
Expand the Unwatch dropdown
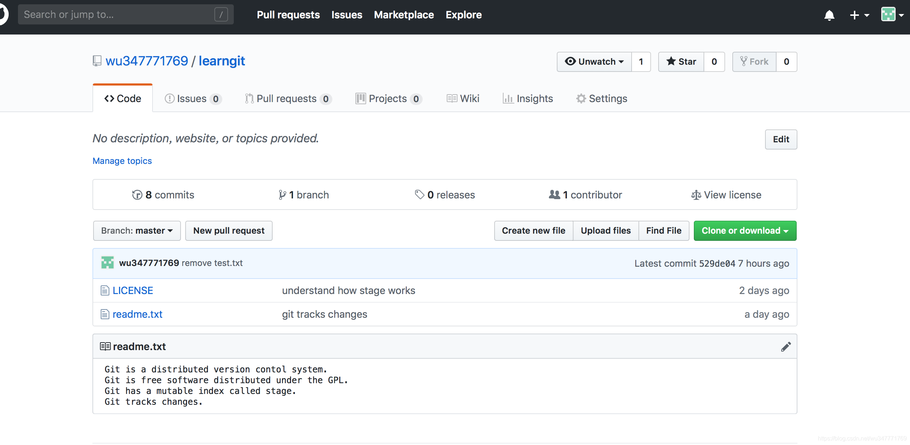(x=594, y=62)
